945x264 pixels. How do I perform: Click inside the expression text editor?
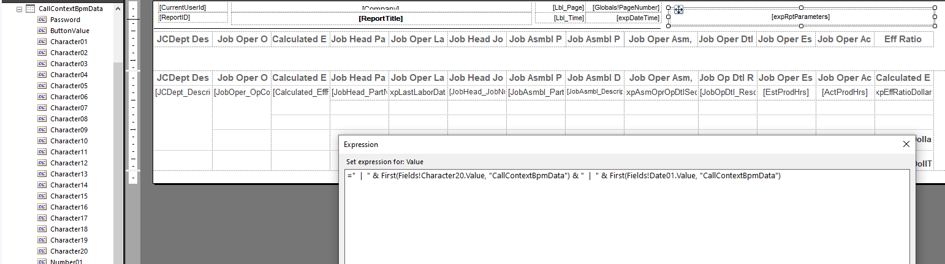click(x=627, y=216)
